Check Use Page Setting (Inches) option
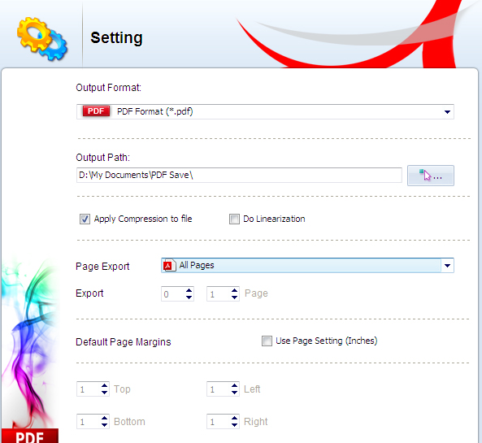 pos(267,341)
